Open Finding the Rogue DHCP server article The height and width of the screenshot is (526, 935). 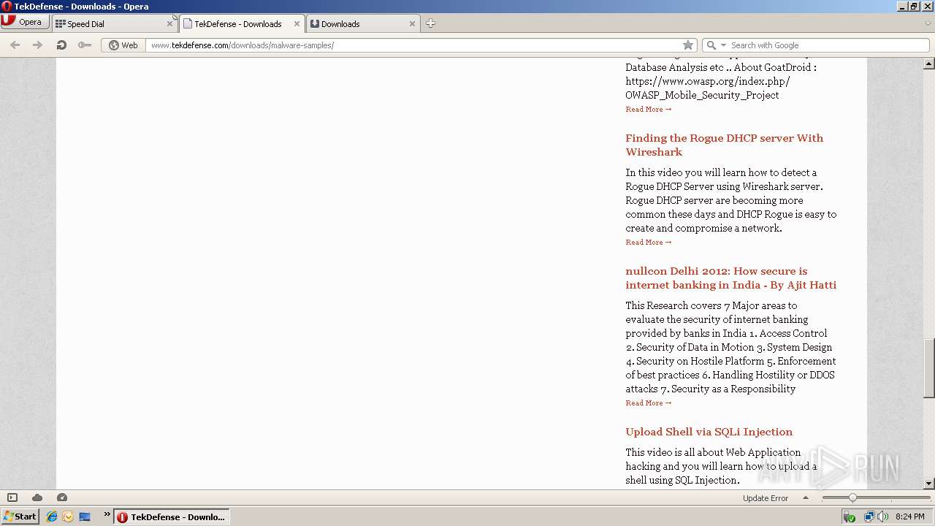click(724, 145)
